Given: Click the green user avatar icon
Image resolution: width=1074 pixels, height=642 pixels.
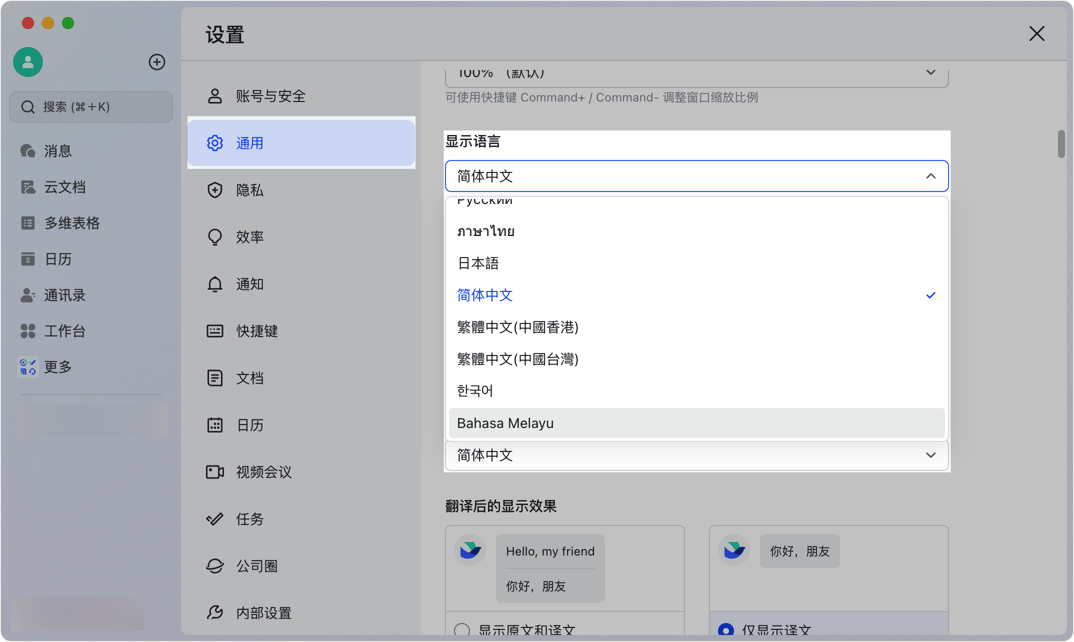Looking at the screenshot, I should (28, 62).
